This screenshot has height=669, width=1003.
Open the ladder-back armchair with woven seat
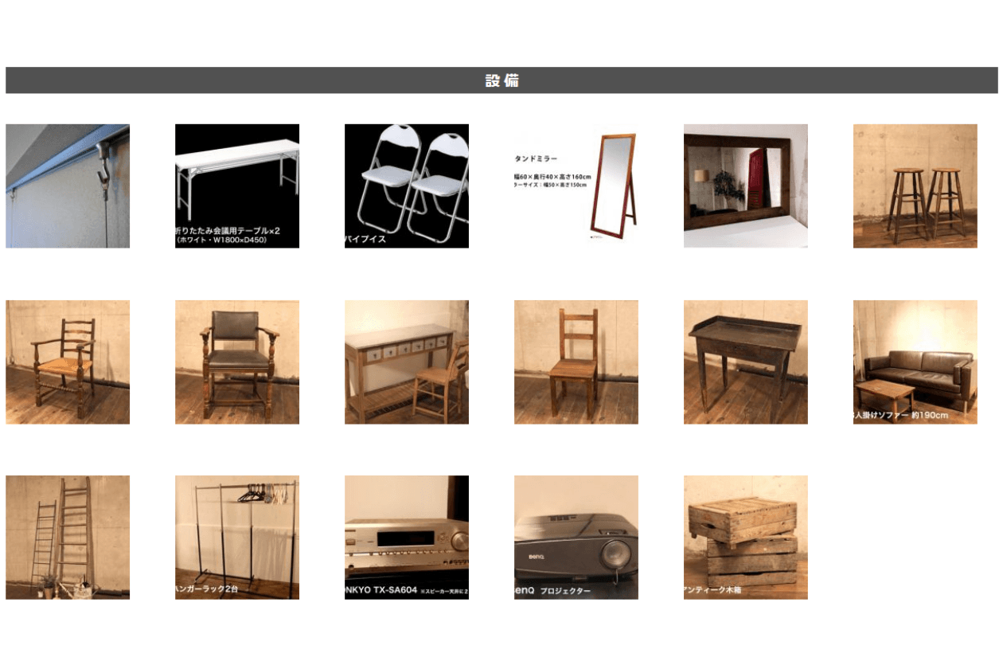(x=68, y=362)
